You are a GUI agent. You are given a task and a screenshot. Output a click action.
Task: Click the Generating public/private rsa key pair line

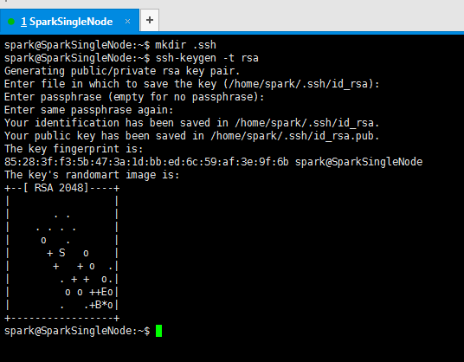click(x=122, y=71)
